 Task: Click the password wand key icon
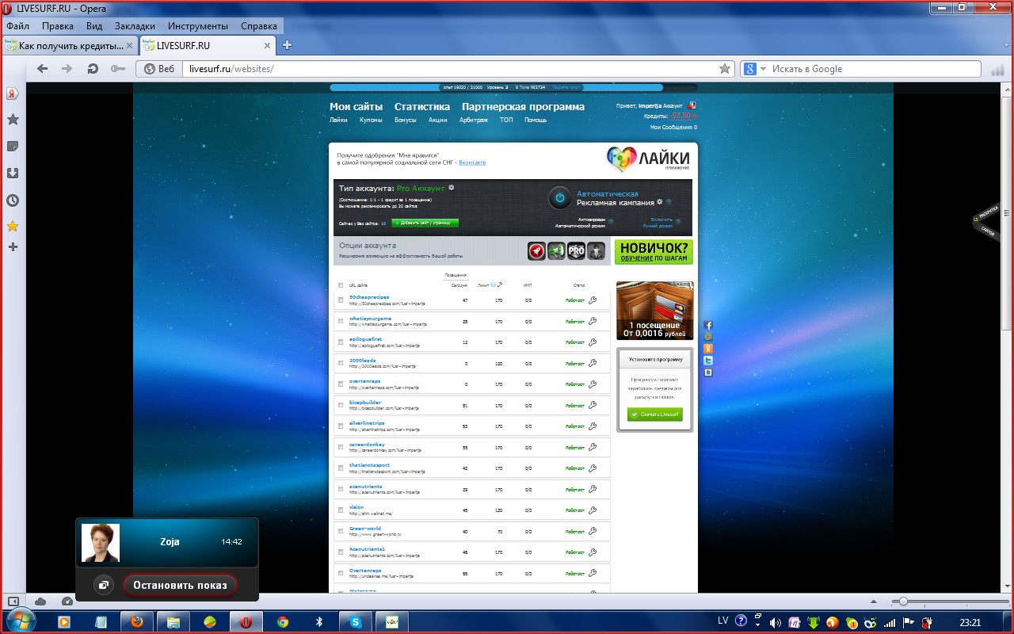[x=117, y=69]
